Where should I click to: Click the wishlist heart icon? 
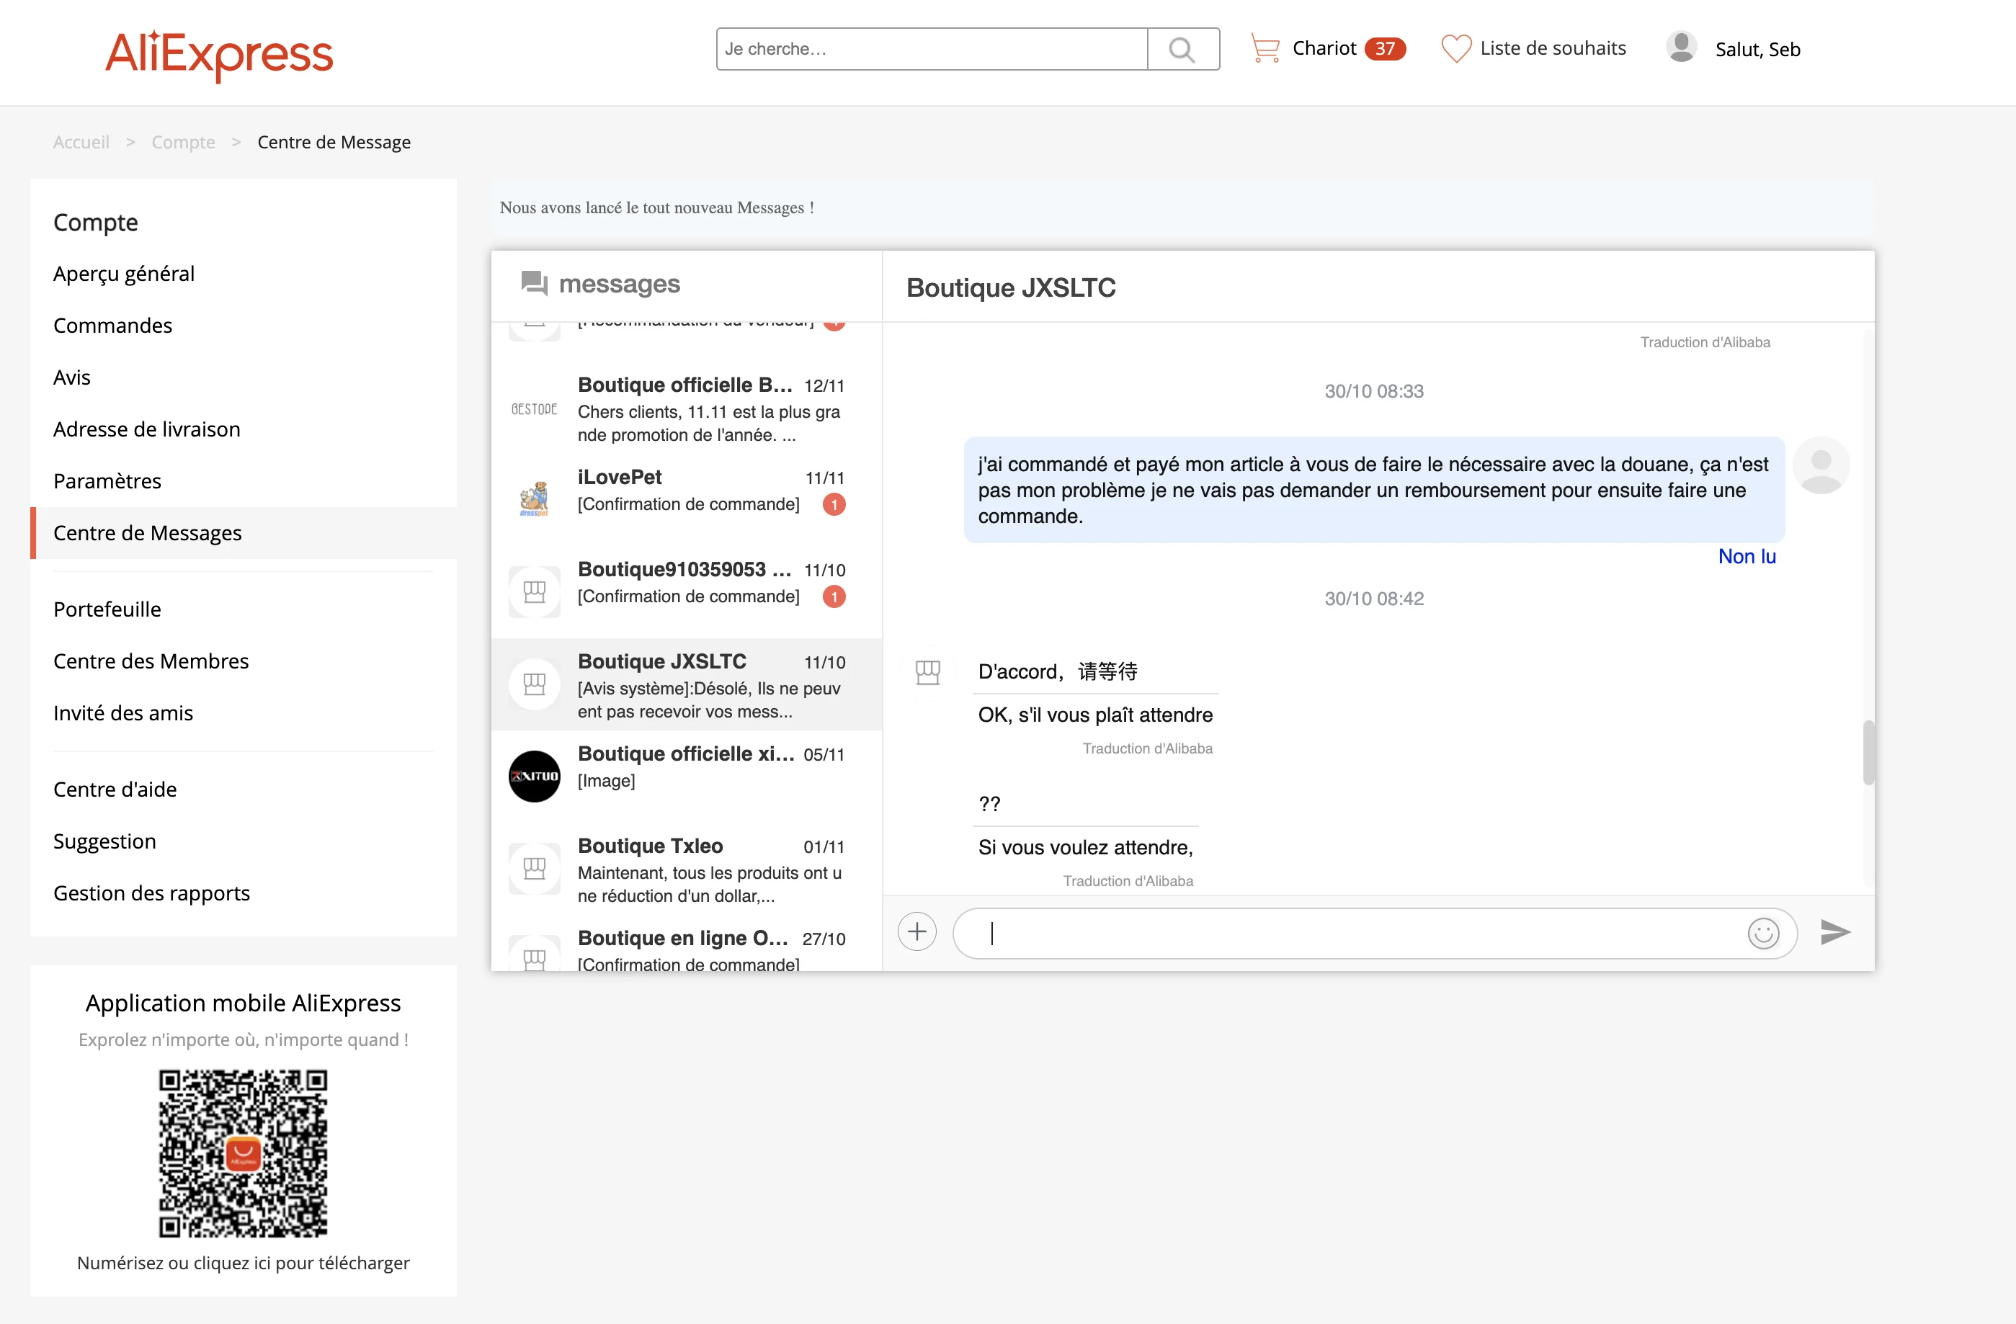click(x=1455, y=49)
